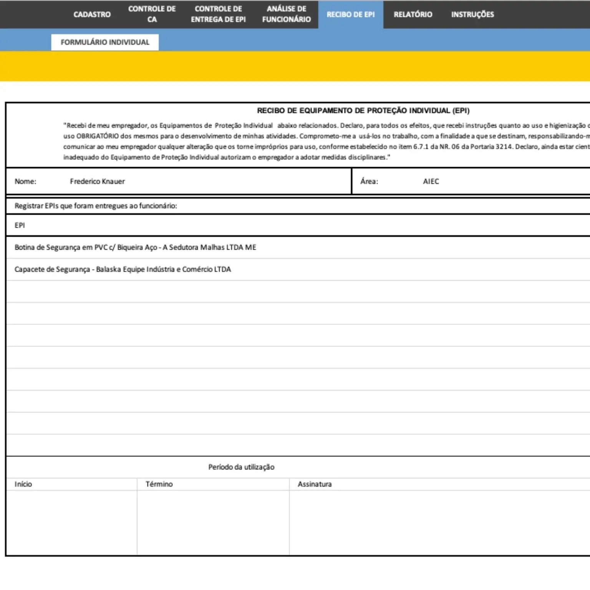Go to CONTROLE DE ENTREGA DE EPI tab
Viewport: 590px width, 590px height.
click(218, 14)
